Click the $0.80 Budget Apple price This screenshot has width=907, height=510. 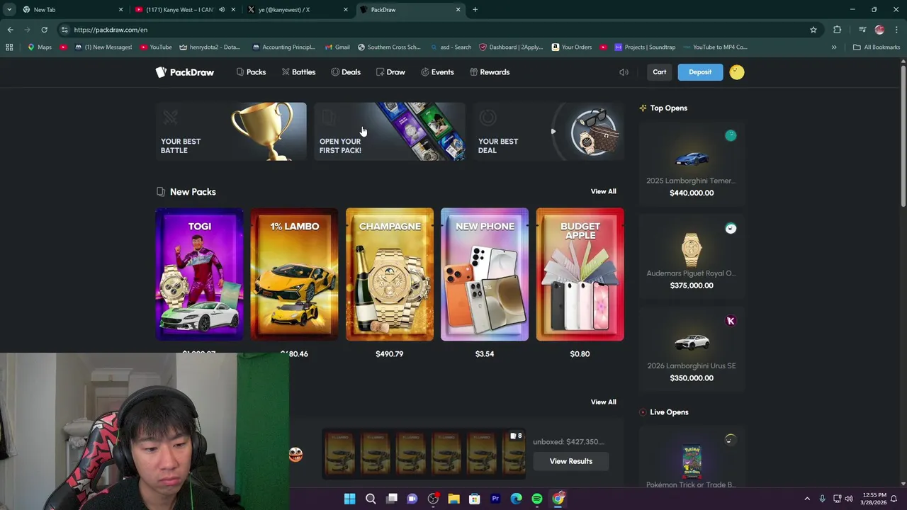click(x=580, y=353)
